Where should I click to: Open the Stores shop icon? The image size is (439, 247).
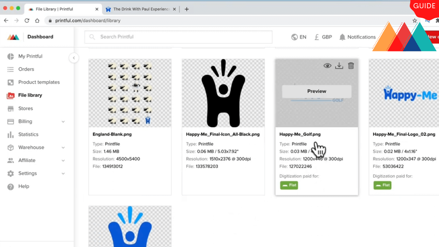(x=11, y=108)
